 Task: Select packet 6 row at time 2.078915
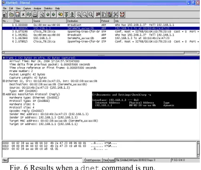(101, 41)
